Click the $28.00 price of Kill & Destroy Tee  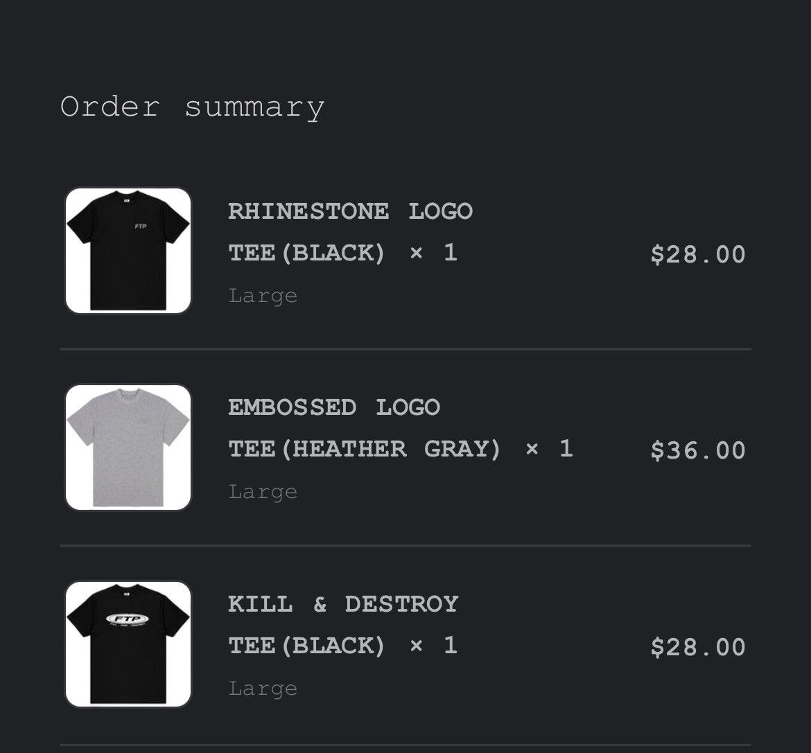(x=697, y=647)
